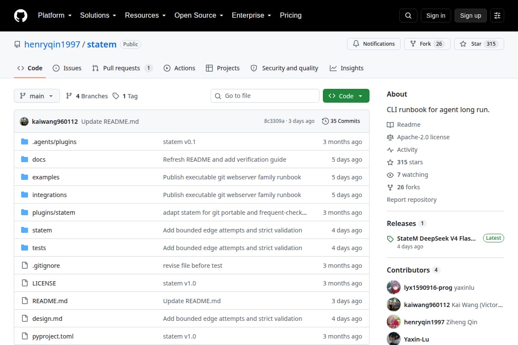Click the tag icon beside 1 Tag
518x345 pixels.
click(x=116, y=96)
